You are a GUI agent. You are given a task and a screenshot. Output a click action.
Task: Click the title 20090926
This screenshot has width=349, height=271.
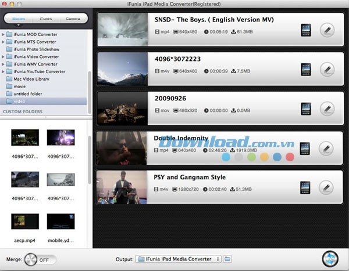[170, 99]
